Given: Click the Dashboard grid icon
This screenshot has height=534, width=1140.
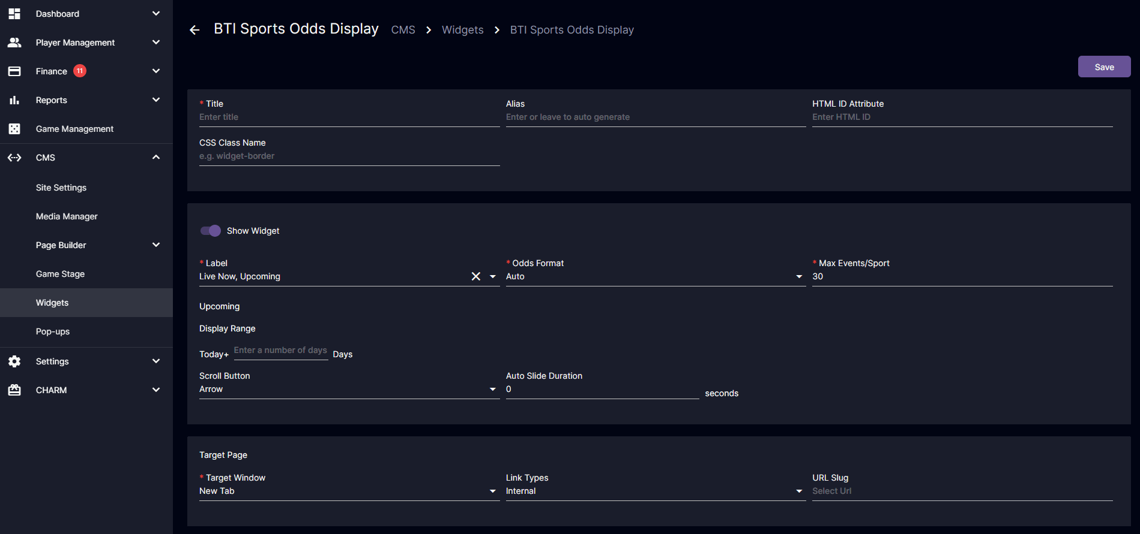Looking at the screenshot, I should [14, 14].
